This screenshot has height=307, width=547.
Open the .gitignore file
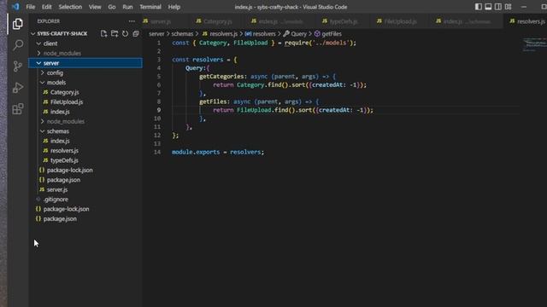[x=56, y=200]
